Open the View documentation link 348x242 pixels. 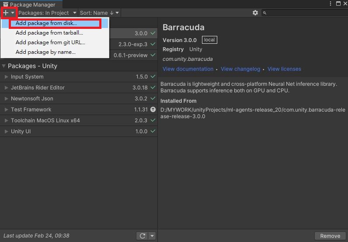tap(188, 69)
